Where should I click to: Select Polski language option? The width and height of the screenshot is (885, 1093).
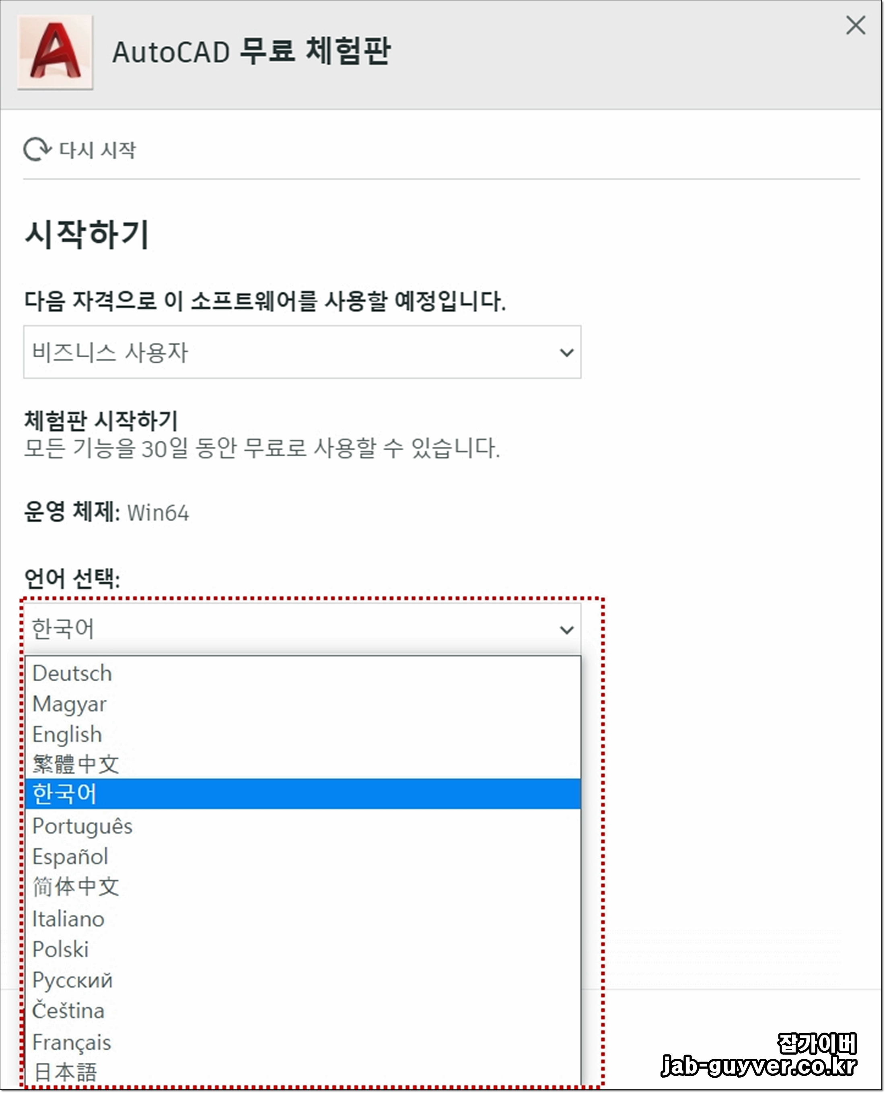(x=60, y=950)
